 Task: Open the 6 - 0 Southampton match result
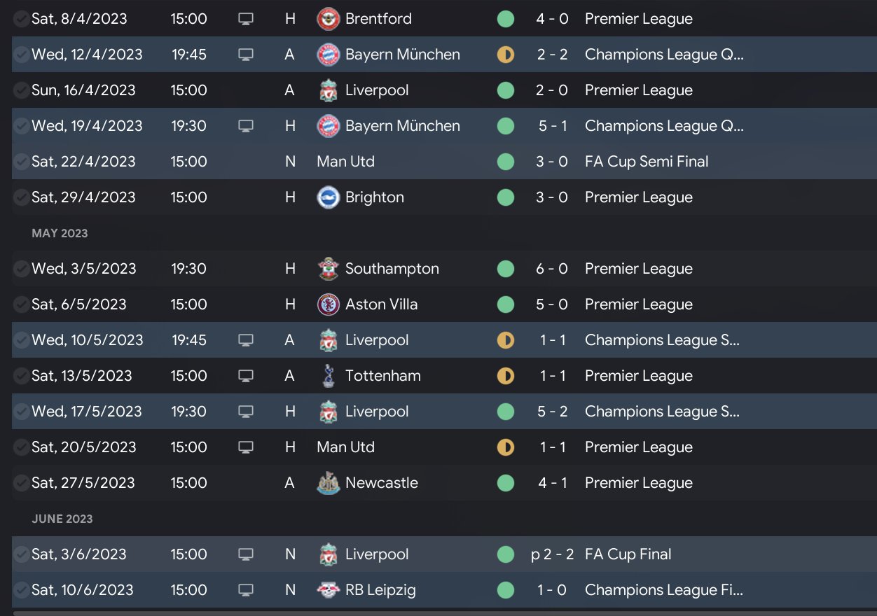[x=552, y=269]
